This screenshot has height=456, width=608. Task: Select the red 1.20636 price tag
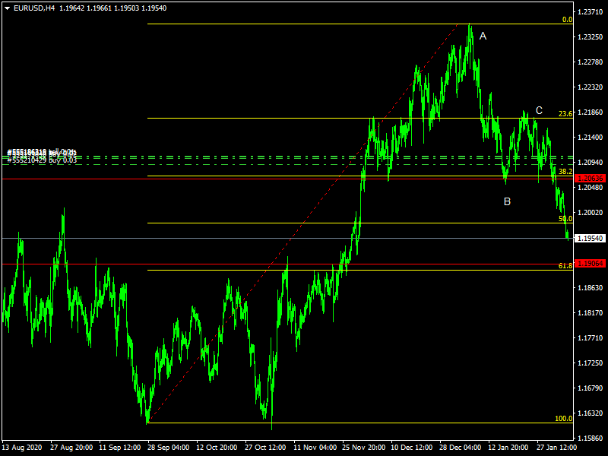(591, 179)
